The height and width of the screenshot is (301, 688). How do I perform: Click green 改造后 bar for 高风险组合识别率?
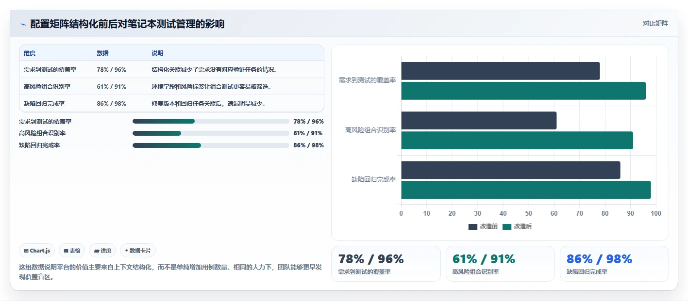click(517, 141)
